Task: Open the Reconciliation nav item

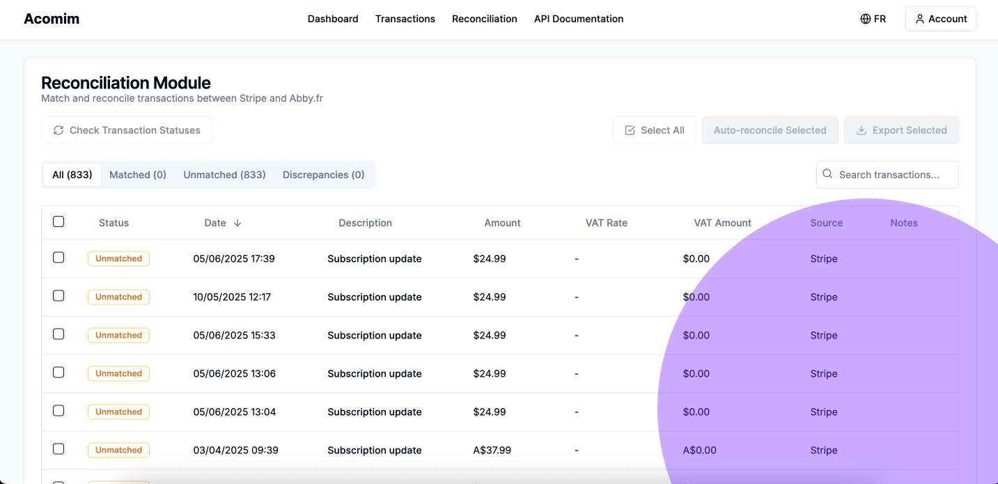Action: 485,19
